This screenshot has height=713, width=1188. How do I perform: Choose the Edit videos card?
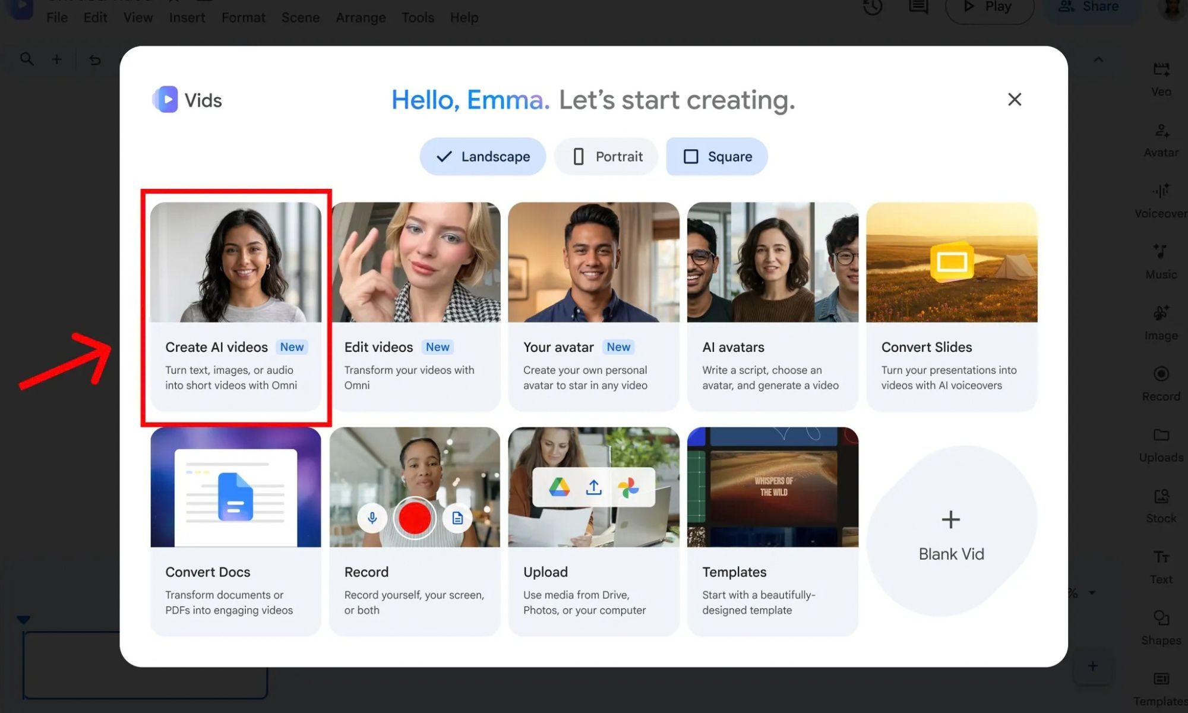coord(415,307)
